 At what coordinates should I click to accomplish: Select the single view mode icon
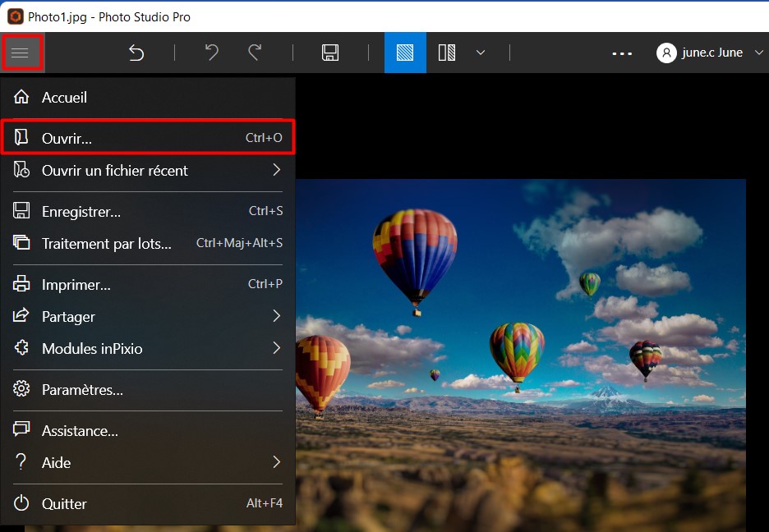pyautogui.click(x=405, y=53)
